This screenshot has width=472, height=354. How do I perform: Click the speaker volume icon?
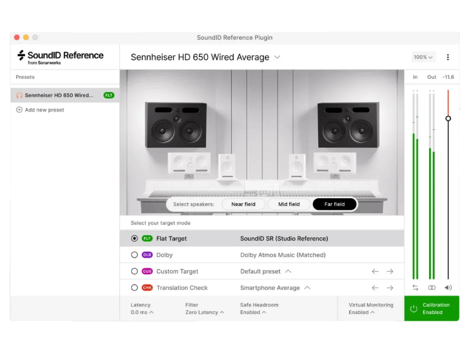click(x=448, y=288)
